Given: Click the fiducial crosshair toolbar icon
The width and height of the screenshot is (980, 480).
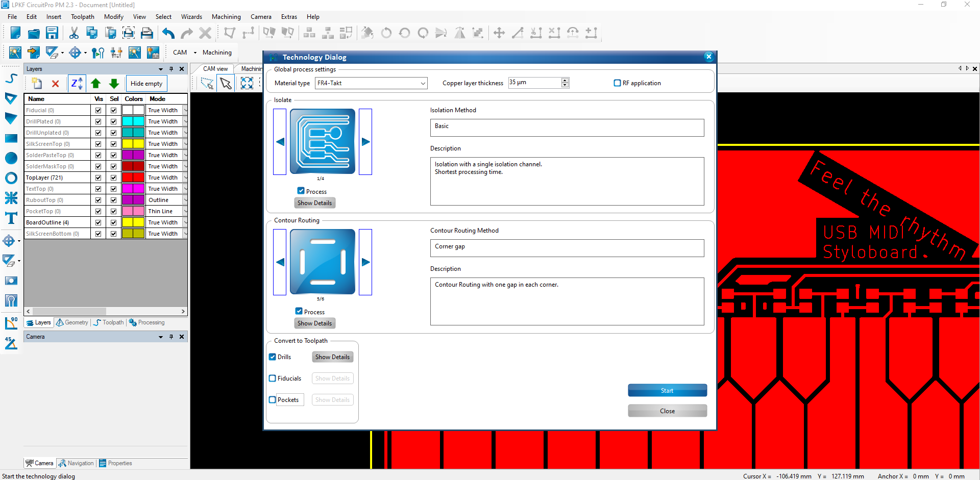Looking at the screenshot, I should 75,52.
